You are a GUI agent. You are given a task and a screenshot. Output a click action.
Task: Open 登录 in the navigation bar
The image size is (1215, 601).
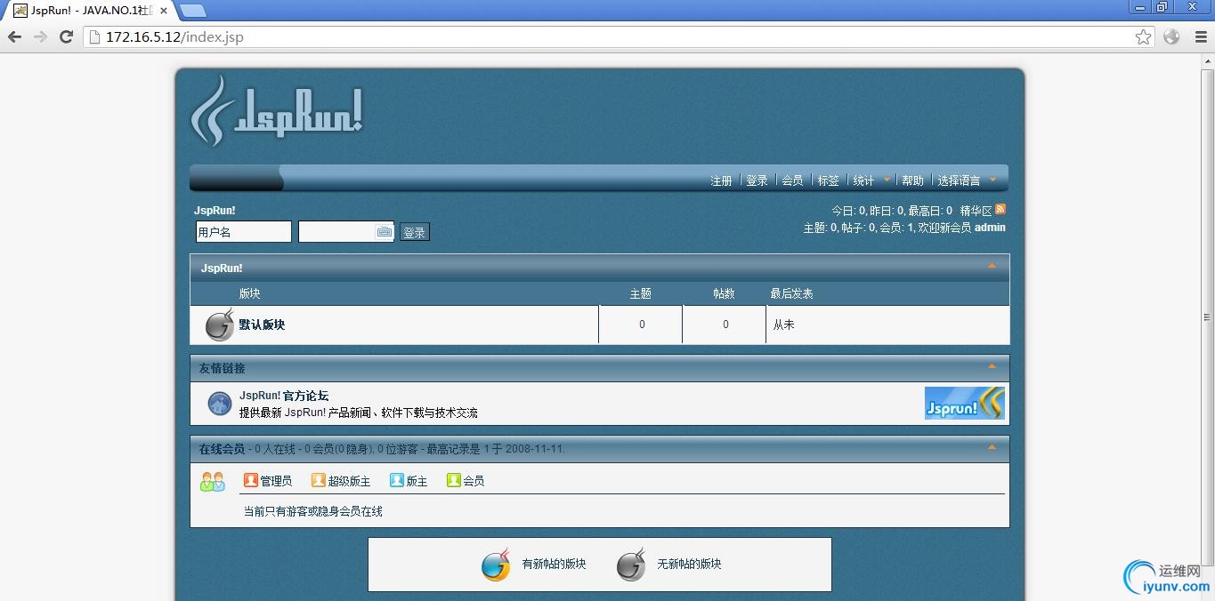pos(757,180)
